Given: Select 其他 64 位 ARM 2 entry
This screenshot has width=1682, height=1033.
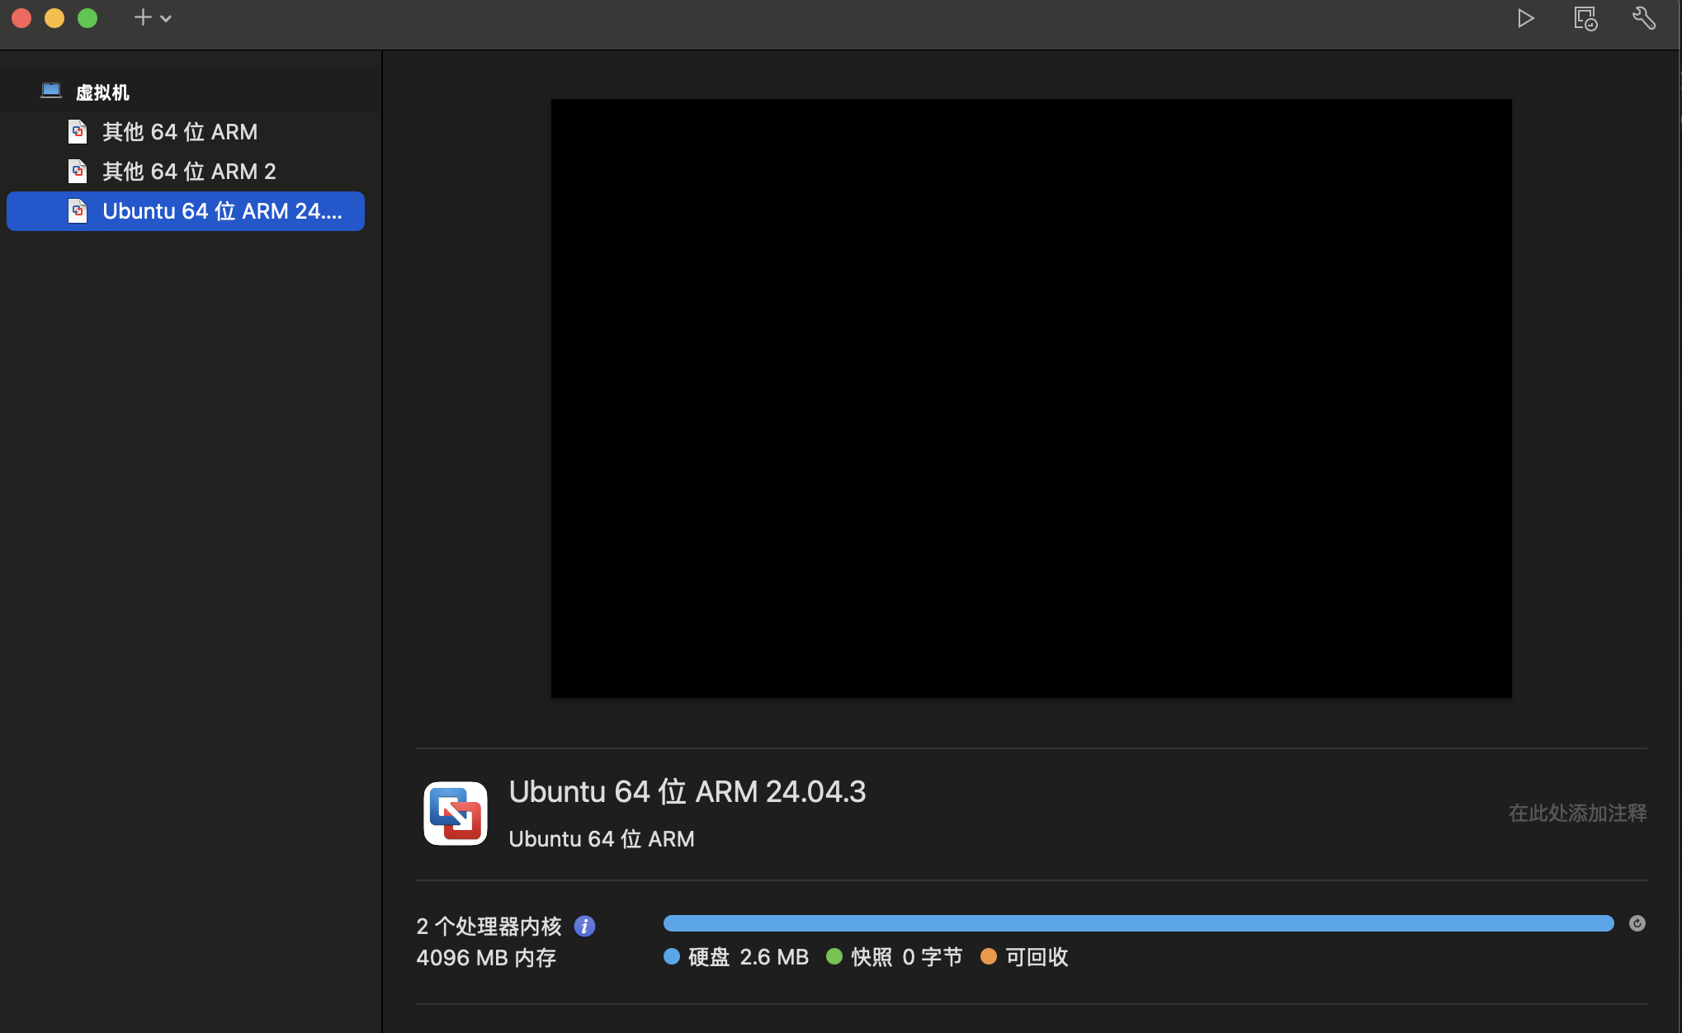Looking at the screenshot, I should point(189,172).
